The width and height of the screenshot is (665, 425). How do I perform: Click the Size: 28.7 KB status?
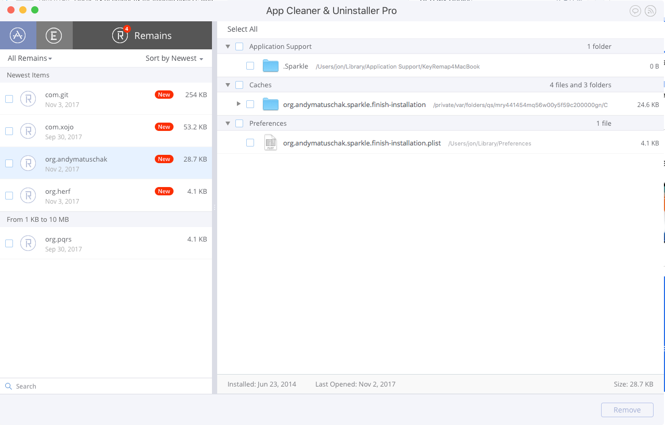(633, 384)
